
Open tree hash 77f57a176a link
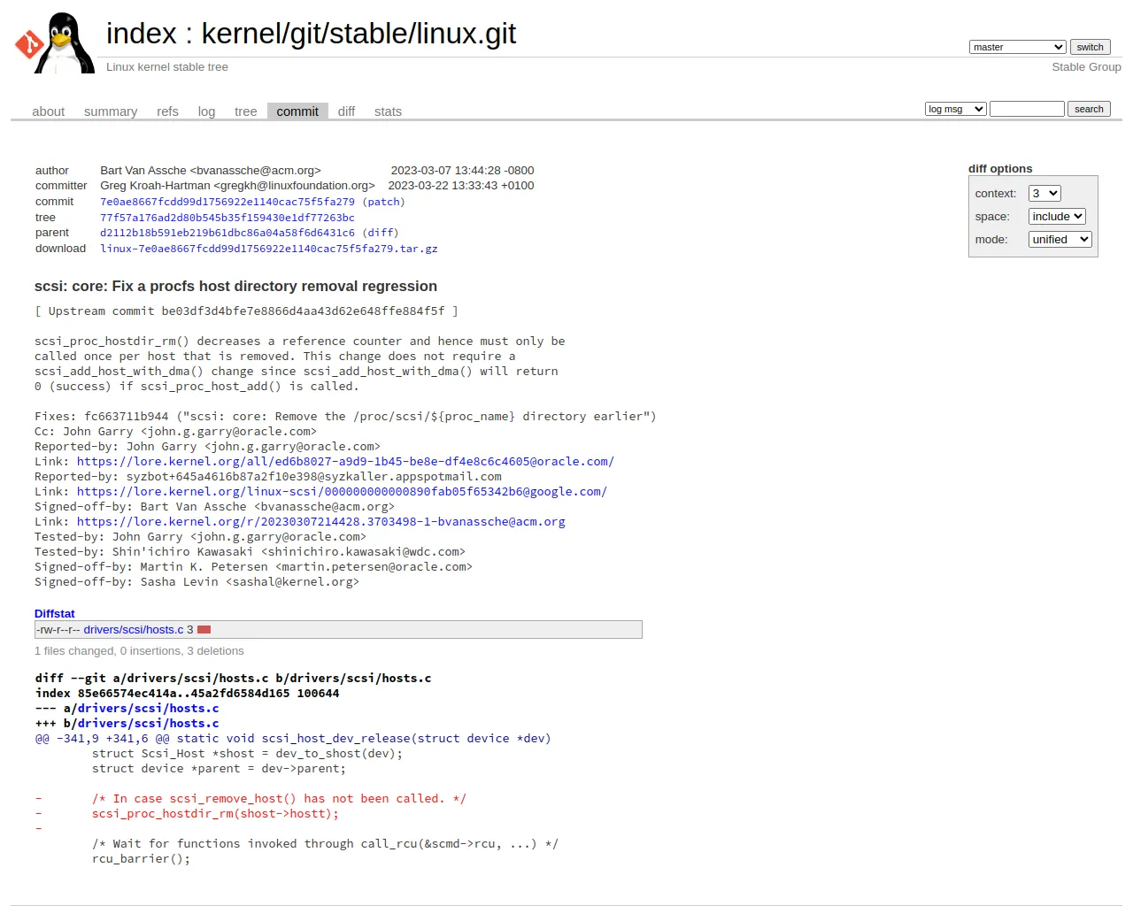tap(227, 218)
